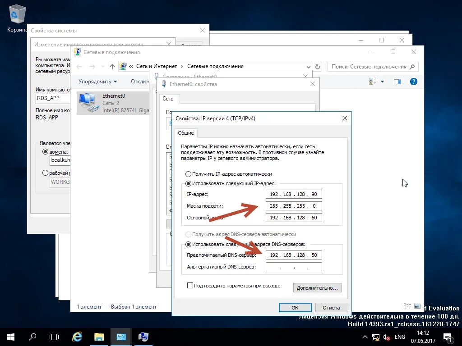The image size is (462, 346).
Task: Switch to network connections taskbar icon
Action: (143, 337)
